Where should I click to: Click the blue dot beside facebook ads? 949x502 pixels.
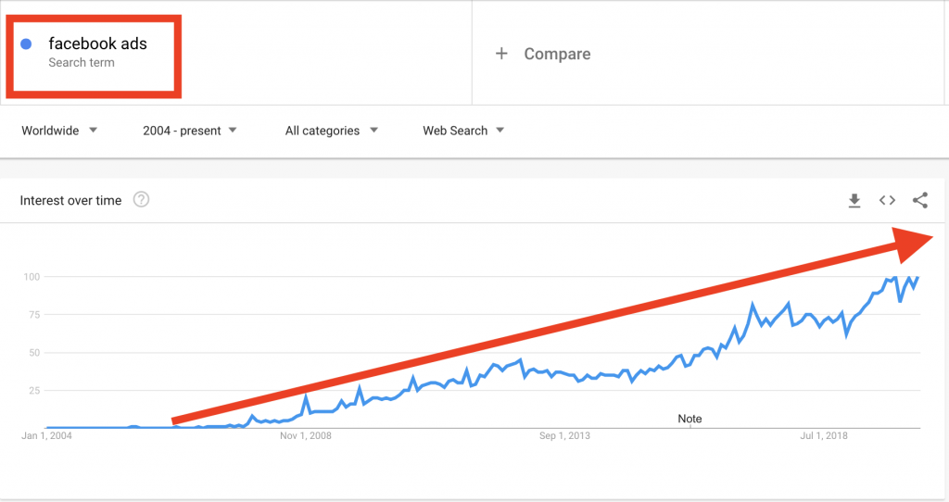pos(26,44)
